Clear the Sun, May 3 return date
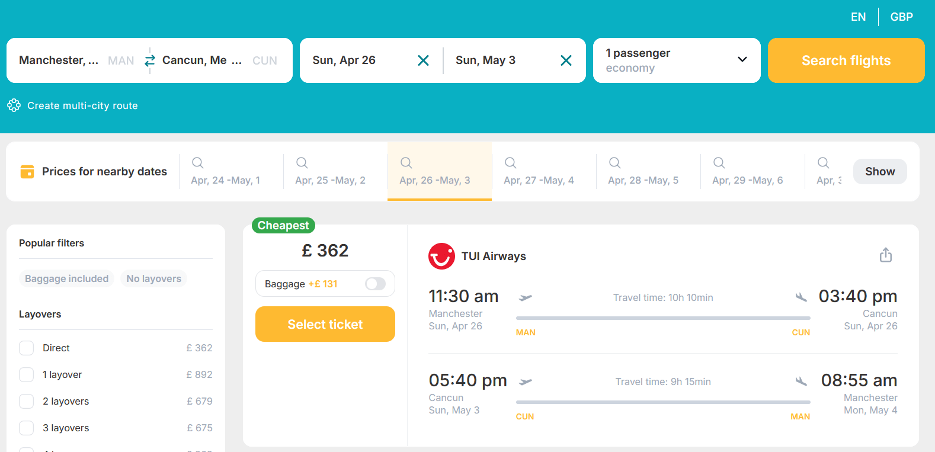 566,60
